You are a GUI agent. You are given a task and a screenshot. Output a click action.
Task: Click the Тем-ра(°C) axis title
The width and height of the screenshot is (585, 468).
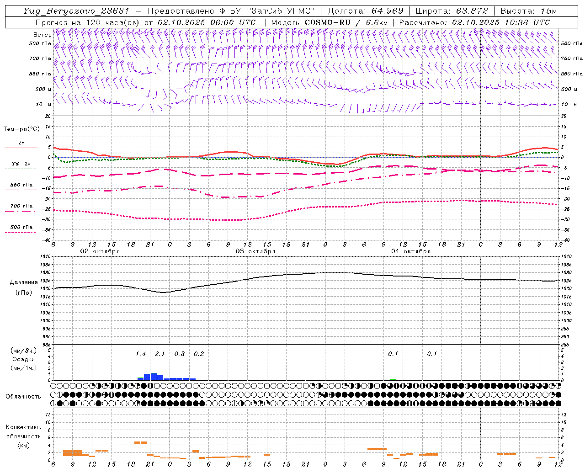pos(21,129)
